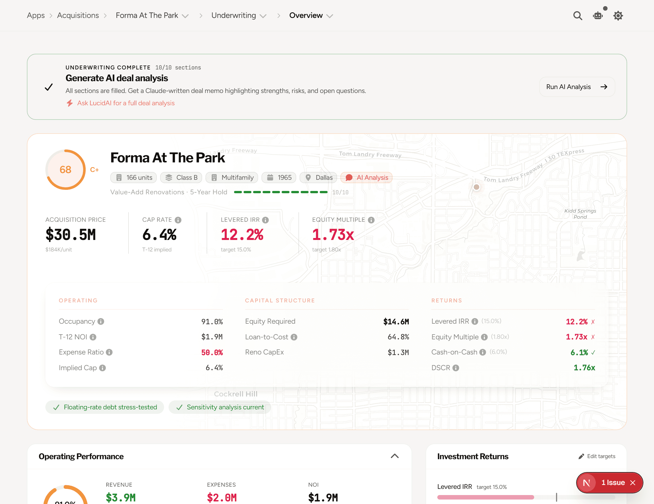Click the C+ grade label
This screenshot has width=654, height=504.
(94, 170)
